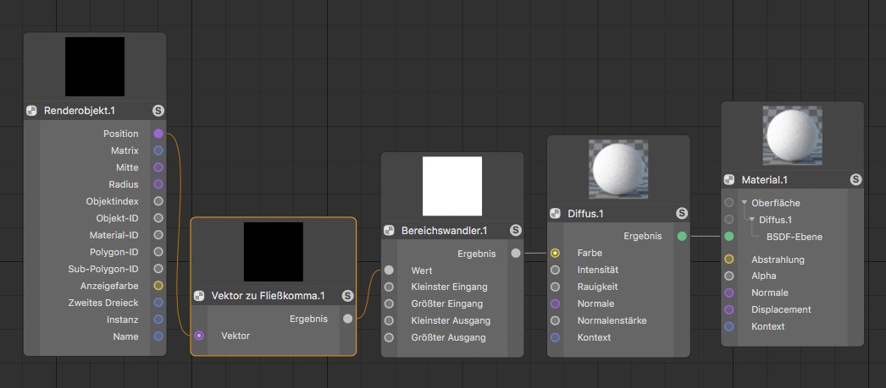Click the Größter Eingang input port
This screenshot has height=388, width=886.
click(389, 304)
